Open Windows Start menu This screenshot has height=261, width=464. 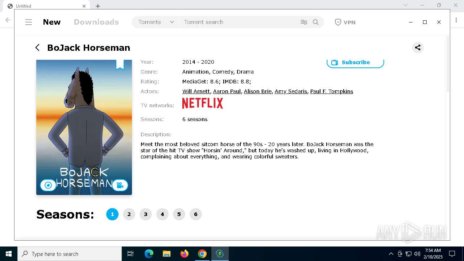(x=9, y=254)
